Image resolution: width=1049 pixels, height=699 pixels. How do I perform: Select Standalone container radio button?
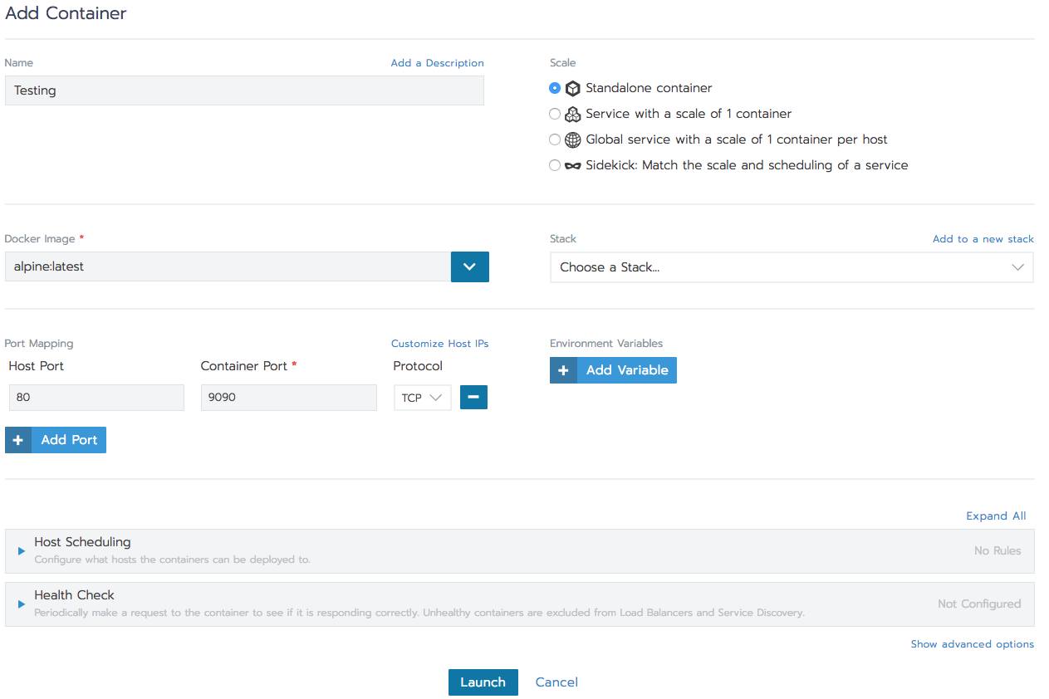[x=555, y=88]
